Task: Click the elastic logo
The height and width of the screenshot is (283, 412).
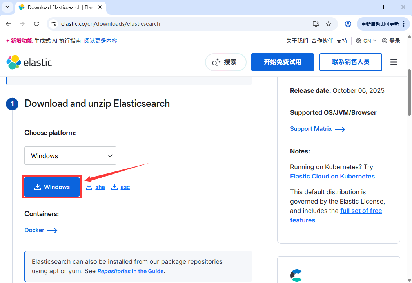Action: (x=29, y=62)
